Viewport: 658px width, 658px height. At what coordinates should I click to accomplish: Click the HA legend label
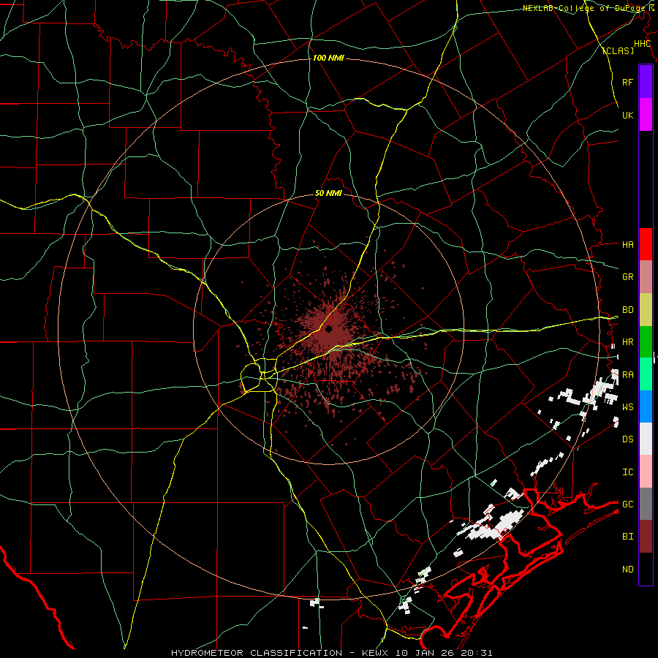(628, 244)
